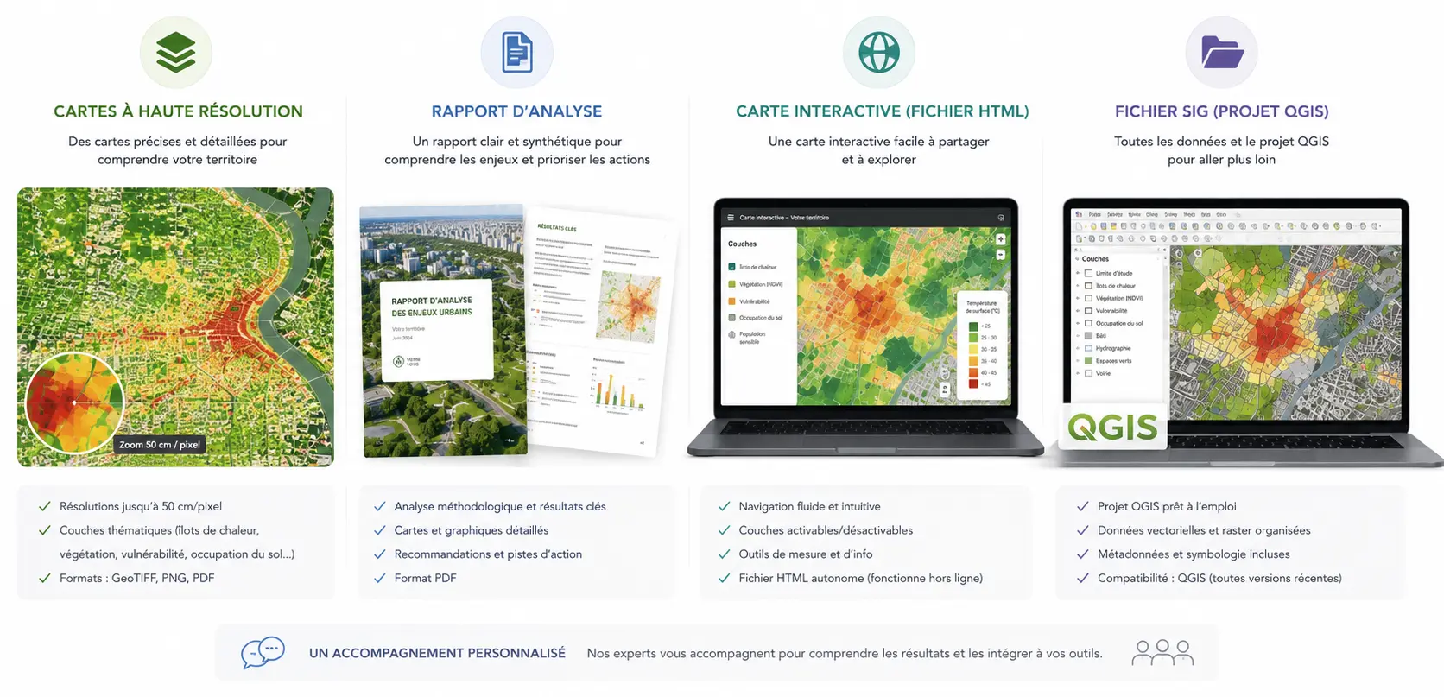Toggle the Îlots de chaleur checkbox in QGIS

click(x=1088, y=286)
